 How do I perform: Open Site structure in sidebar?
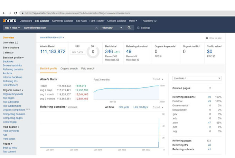pyautogui.click(x=11, y=48)
